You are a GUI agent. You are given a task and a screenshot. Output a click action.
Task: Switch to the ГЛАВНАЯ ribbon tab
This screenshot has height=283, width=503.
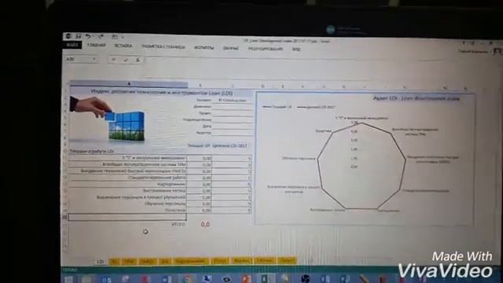point(97,46)
